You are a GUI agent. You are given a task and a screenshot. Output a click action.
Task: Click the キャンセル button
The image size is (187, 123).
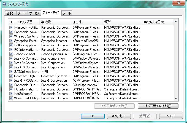(x=119, y=116)
